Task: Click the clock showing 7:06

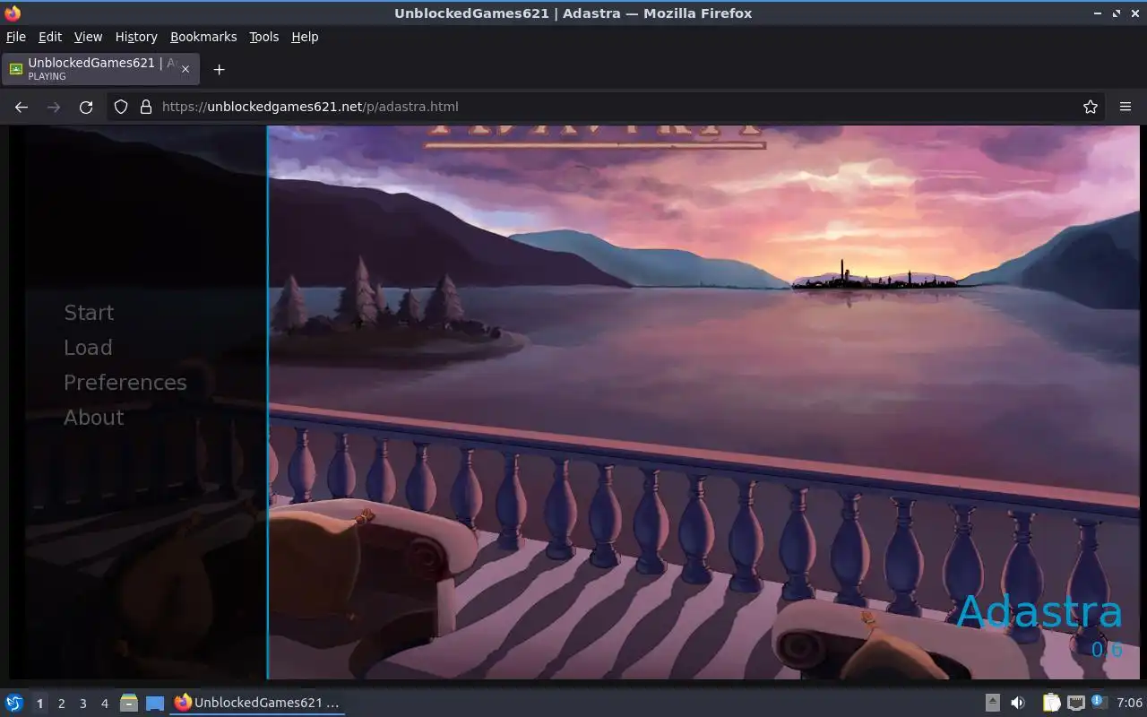Action: 1129,704
